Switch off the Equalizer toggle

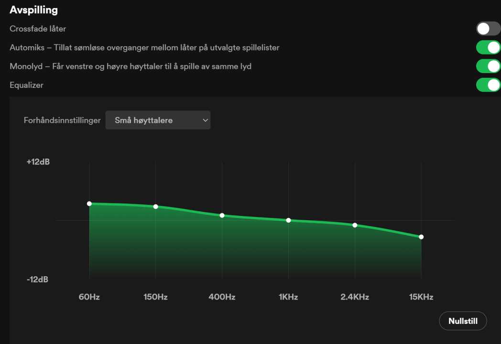(488, 85)
